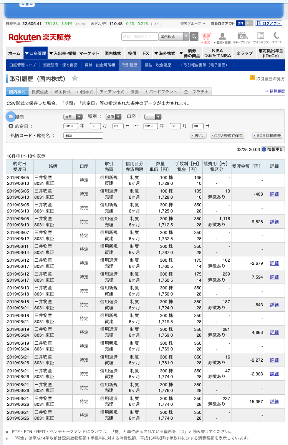Screen dimensions: 288x445
Task: Click the search magnifier icon
Action: [194, 37]
